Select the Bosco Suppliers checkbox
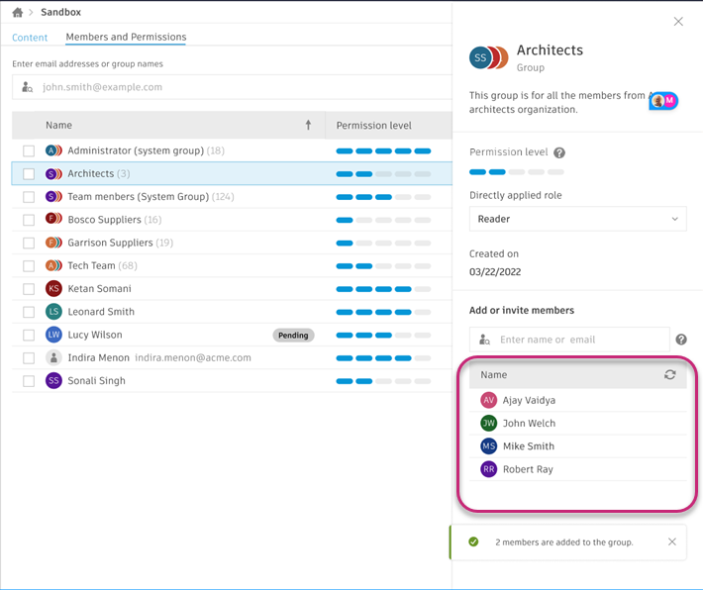This screenshot has width=703, height=590. [x=29, y=220]
